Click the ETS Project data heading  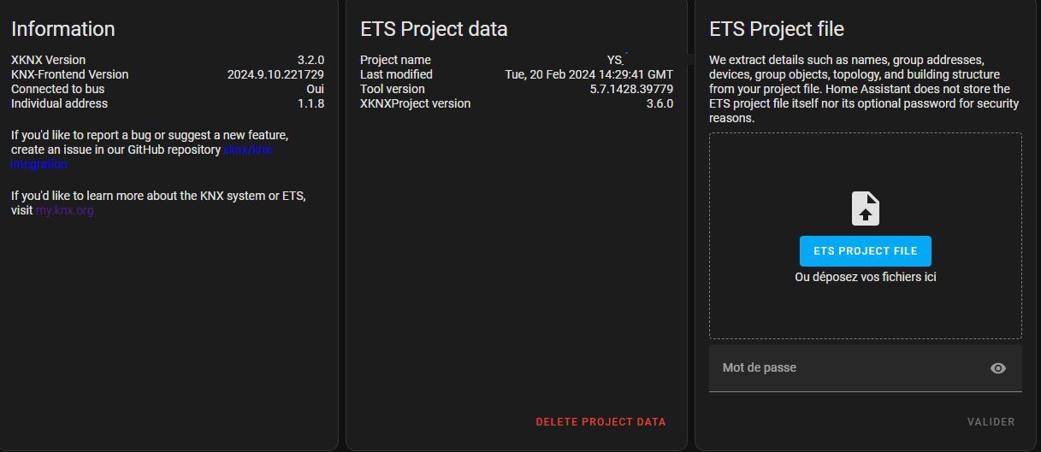(434, 29)
